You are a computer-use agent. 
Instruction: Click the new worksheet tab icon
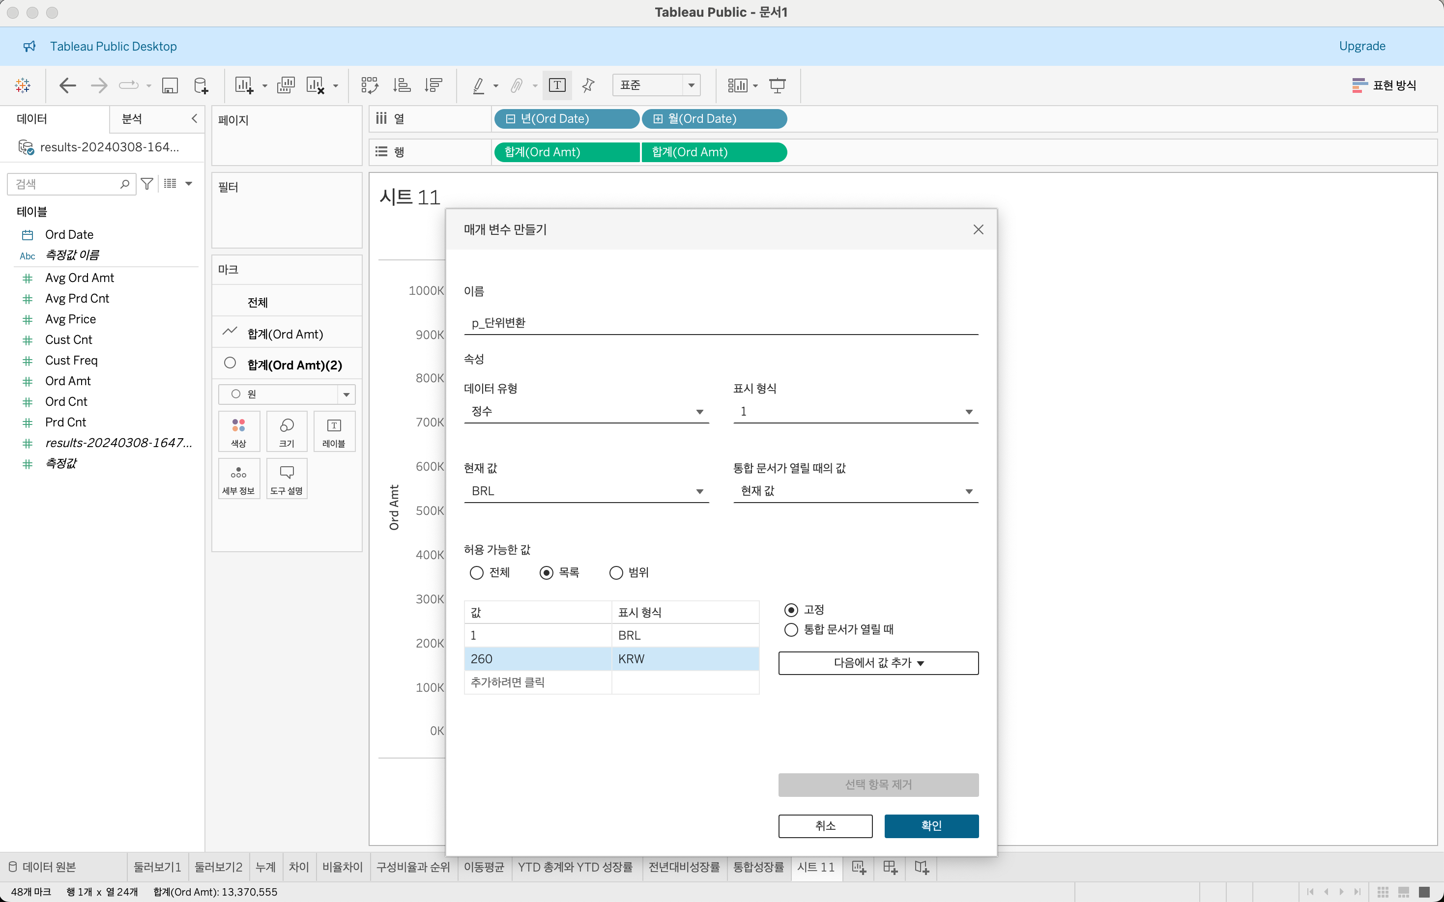[x=859, y=867]
